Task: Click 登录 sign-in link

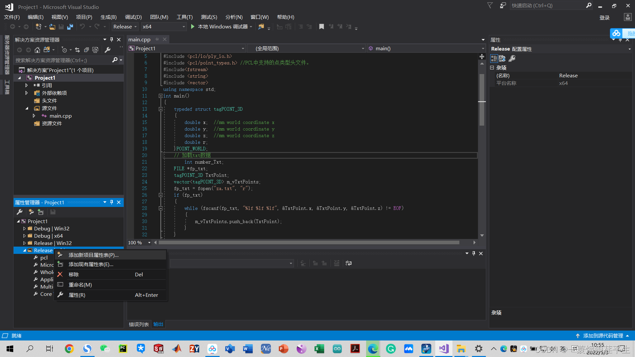Action: [605, 18]
